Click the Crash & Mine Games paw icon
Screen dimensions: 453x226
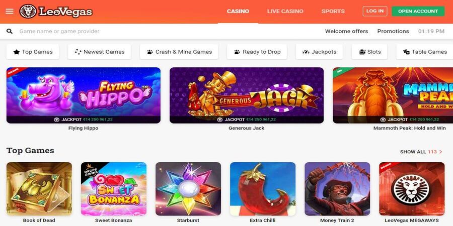coord(150,52)
